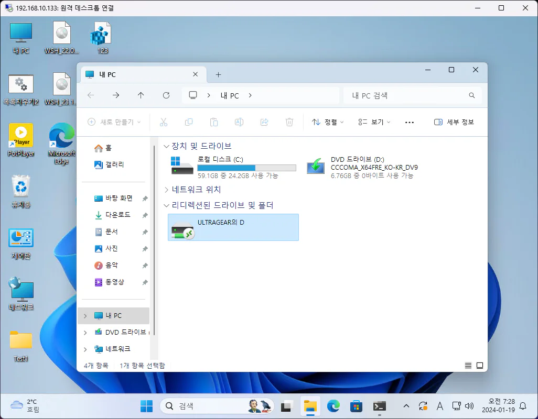Image resolution: width=538 pixels, height=419 pixels.
Task: Open the 보기 view dropdown
Action: pyautogui.click(x=374, y=122)
